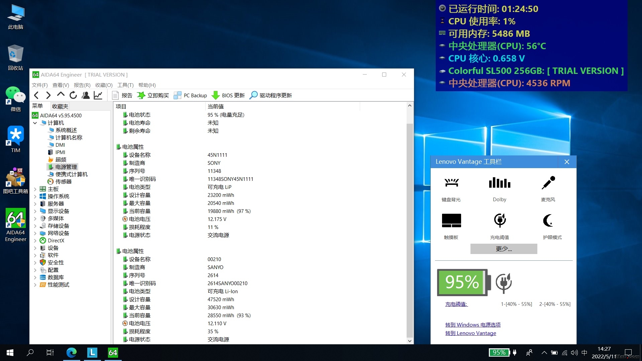Screen dimensions: 642x361
Task: Open the graph chart icon in toolbar
Action: [98, 95]
